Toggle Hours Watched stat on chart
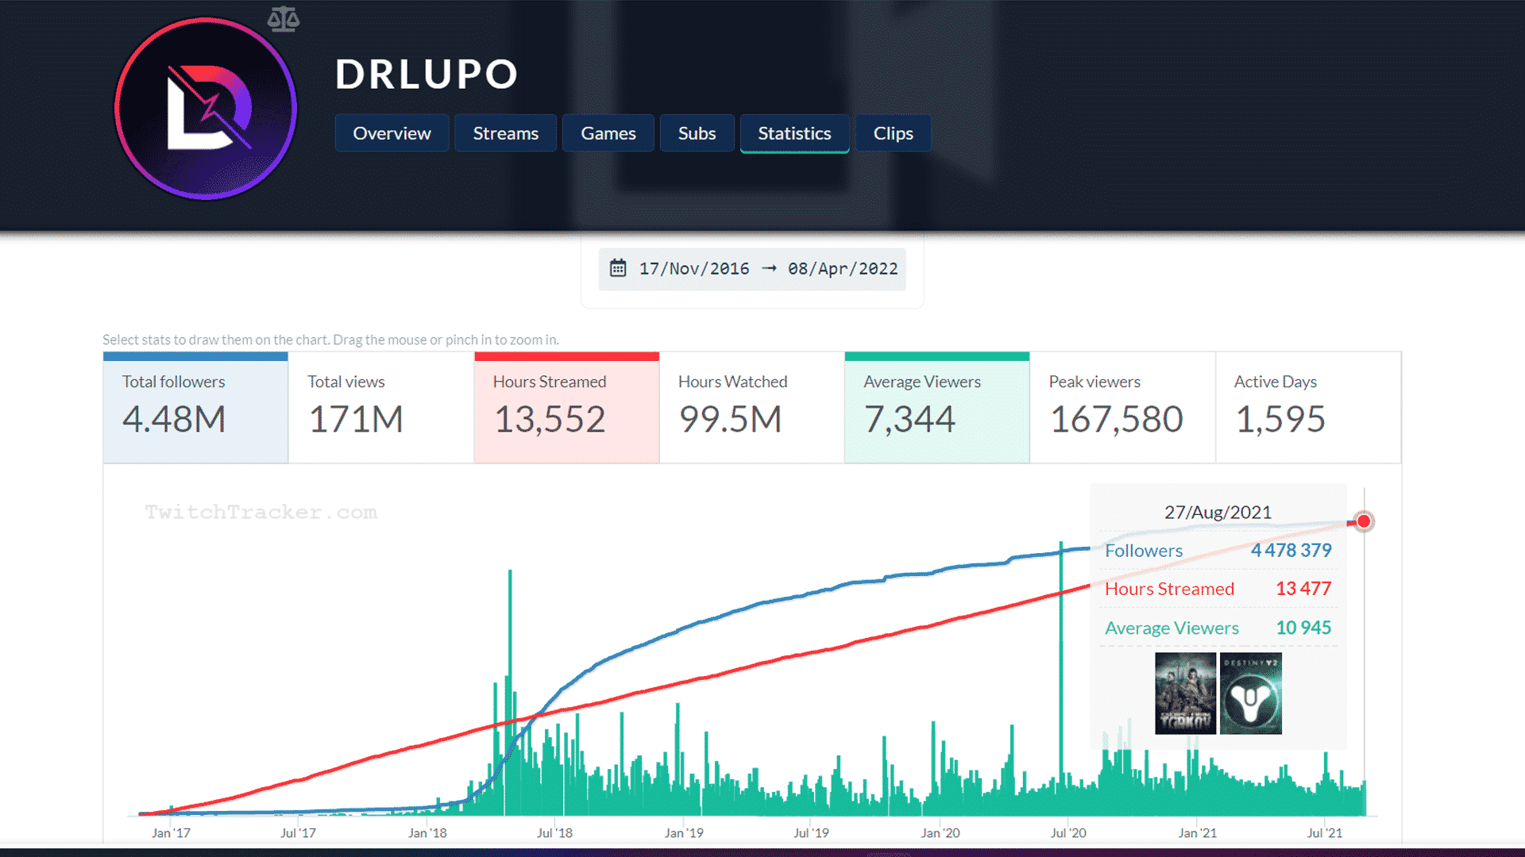The image size is (1525, 857). (751, 408)
